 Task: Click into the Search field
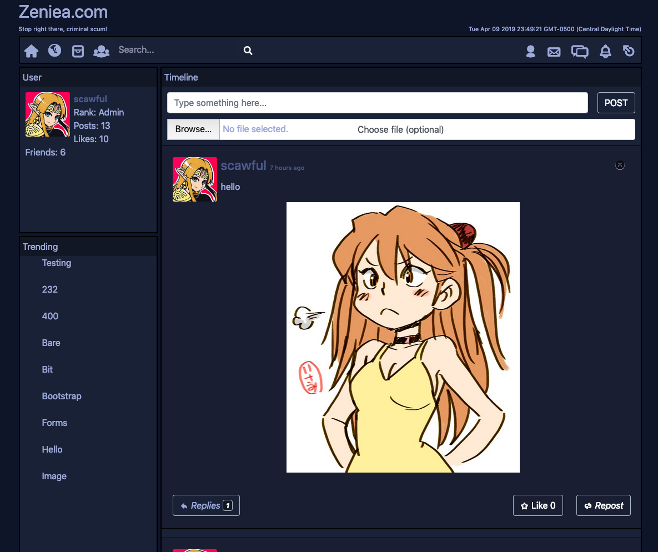pos(176,50)
